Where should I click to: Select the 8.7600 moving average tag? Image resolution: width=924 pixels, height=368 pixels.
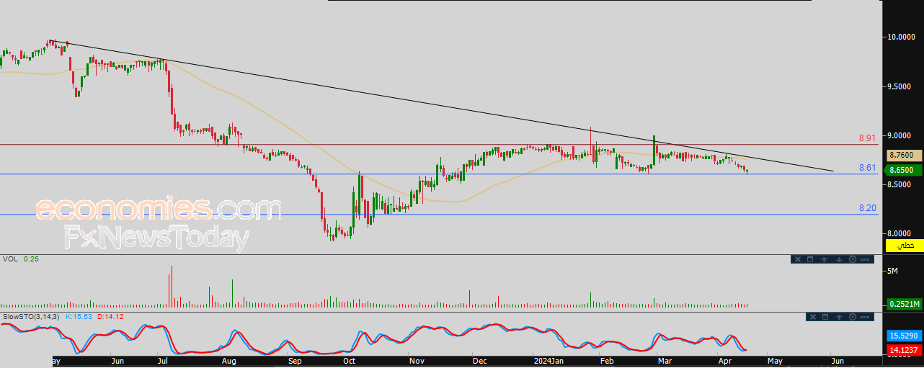904,155
